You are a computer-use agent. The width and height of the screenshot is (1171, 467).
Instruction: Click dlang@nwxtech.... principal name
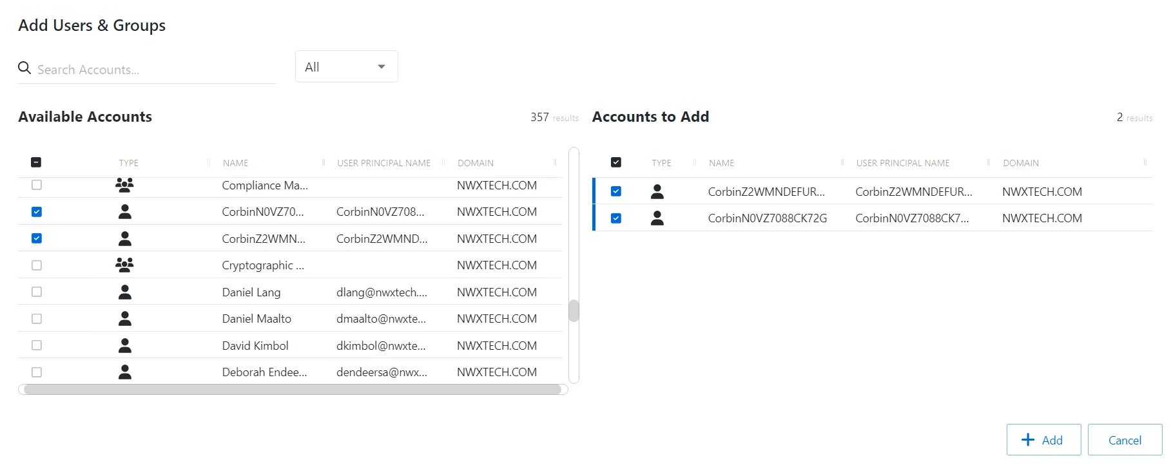(x=382, y=292)
